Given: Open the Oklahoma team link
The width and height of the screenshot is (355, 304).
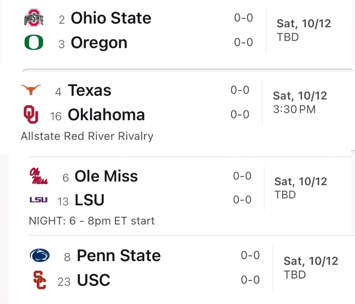Looking at the screenshot, I should (x=106, y=115).
